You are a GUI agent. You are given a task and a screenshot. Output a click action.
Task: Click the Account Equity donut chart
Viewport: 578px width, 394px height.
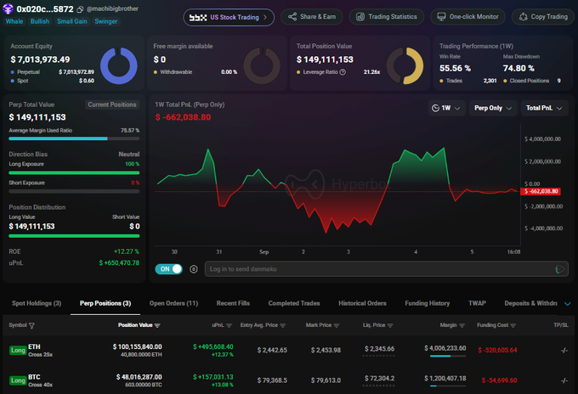click(x=119, y=66)
